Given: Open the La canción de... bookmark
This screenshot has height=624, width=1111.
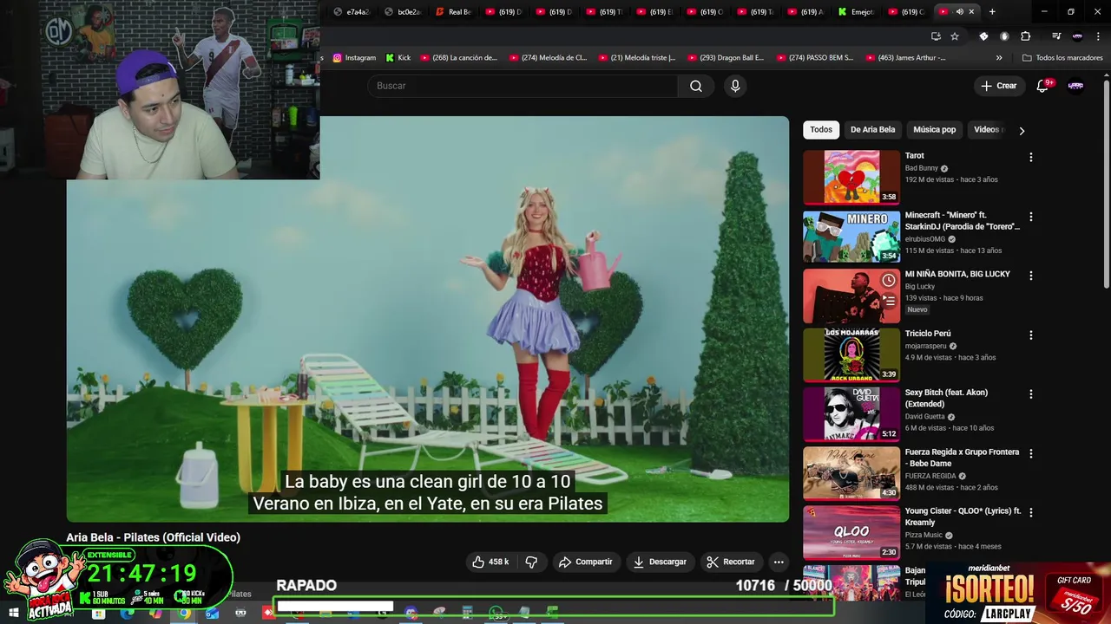Looking at the screenshot, I should point(459,58).
